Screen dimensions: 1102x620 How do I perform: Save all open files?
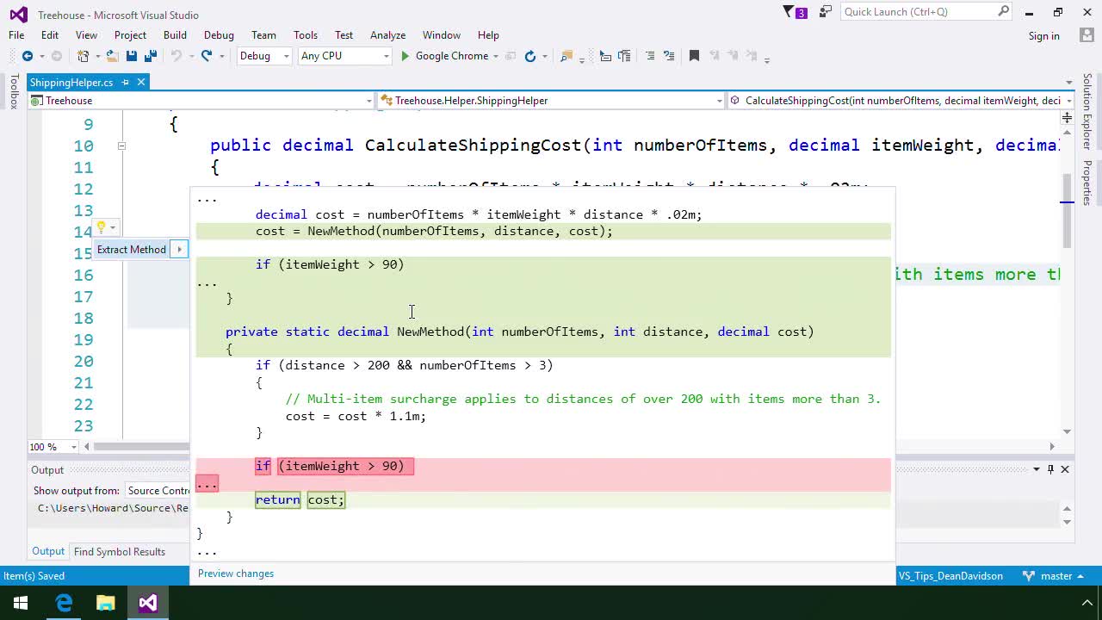point(151,56)
